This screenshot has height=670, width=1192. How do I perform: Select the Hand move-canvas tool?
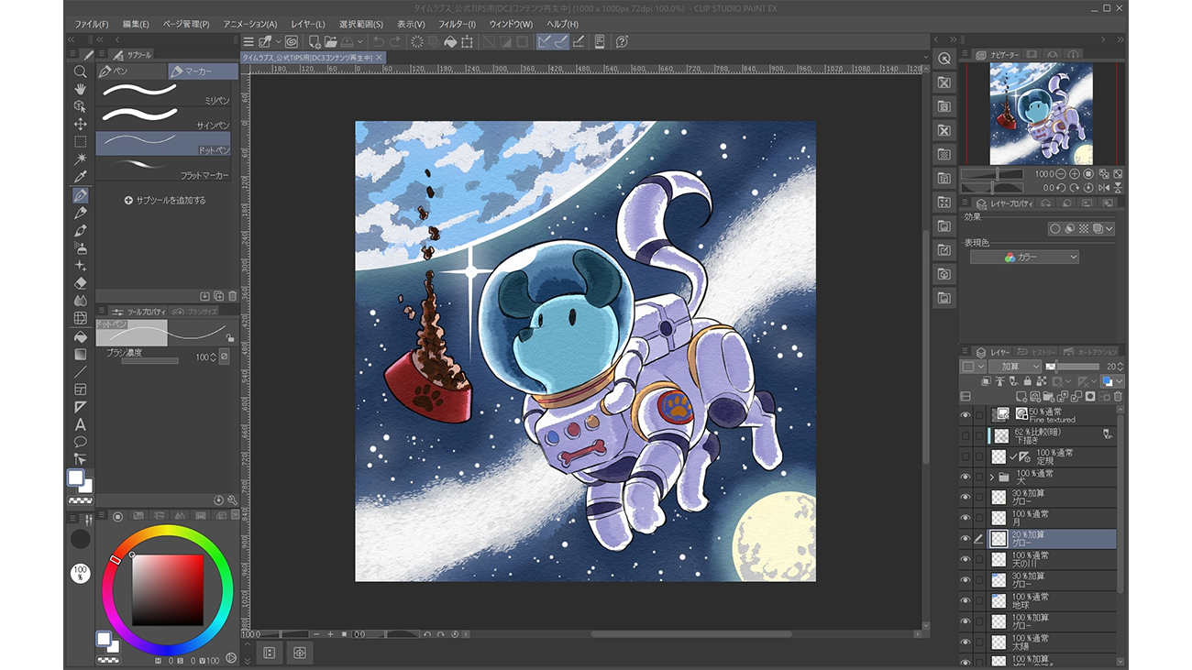tap(81, 89)
